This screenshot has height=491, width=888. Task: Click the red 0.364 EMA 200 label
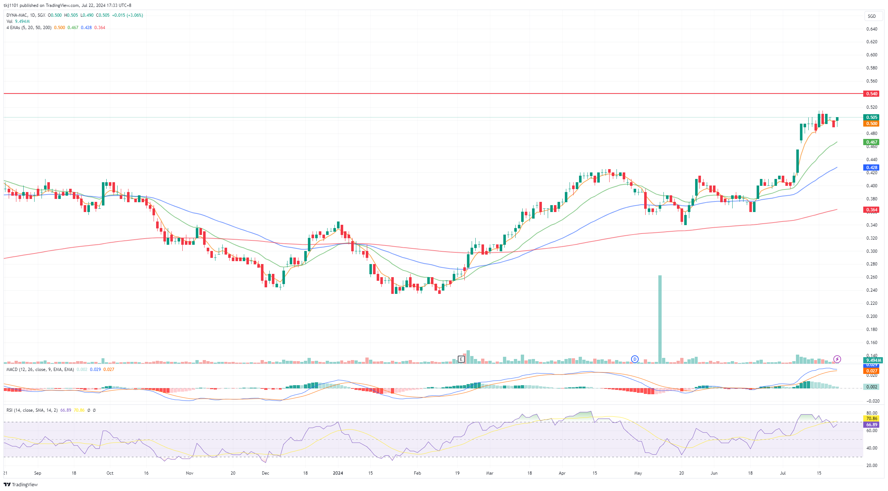pyautogui.click(x=871, y=209)
